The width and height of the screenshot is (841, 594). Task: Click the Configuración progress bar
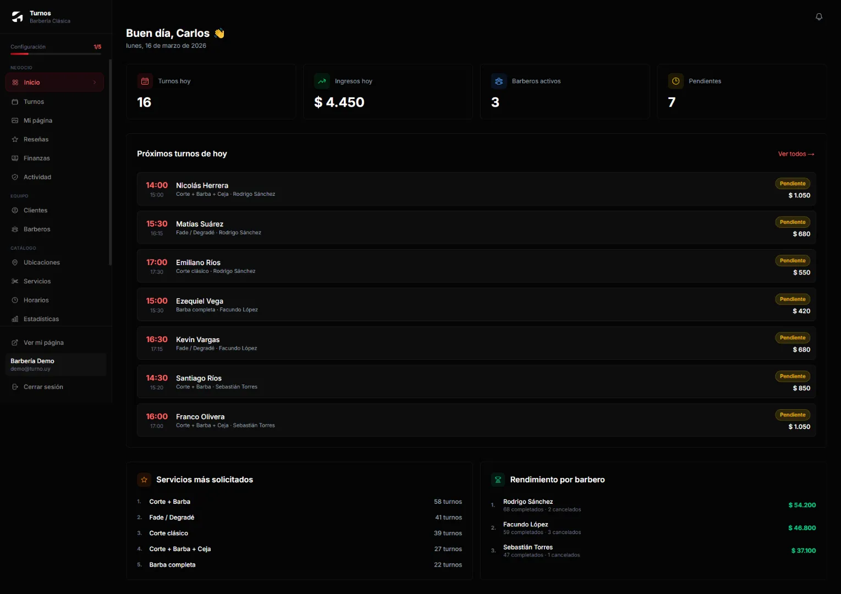click(x=56, y=54)
